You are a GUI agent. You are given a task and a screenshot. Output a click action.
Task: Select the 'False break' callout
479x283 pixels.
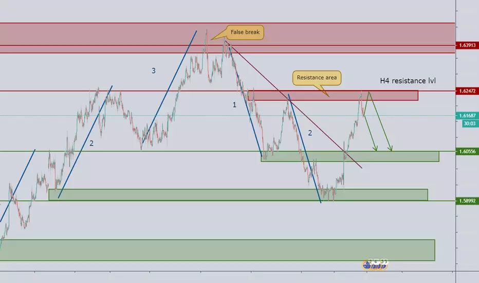(x=245, y=32)
